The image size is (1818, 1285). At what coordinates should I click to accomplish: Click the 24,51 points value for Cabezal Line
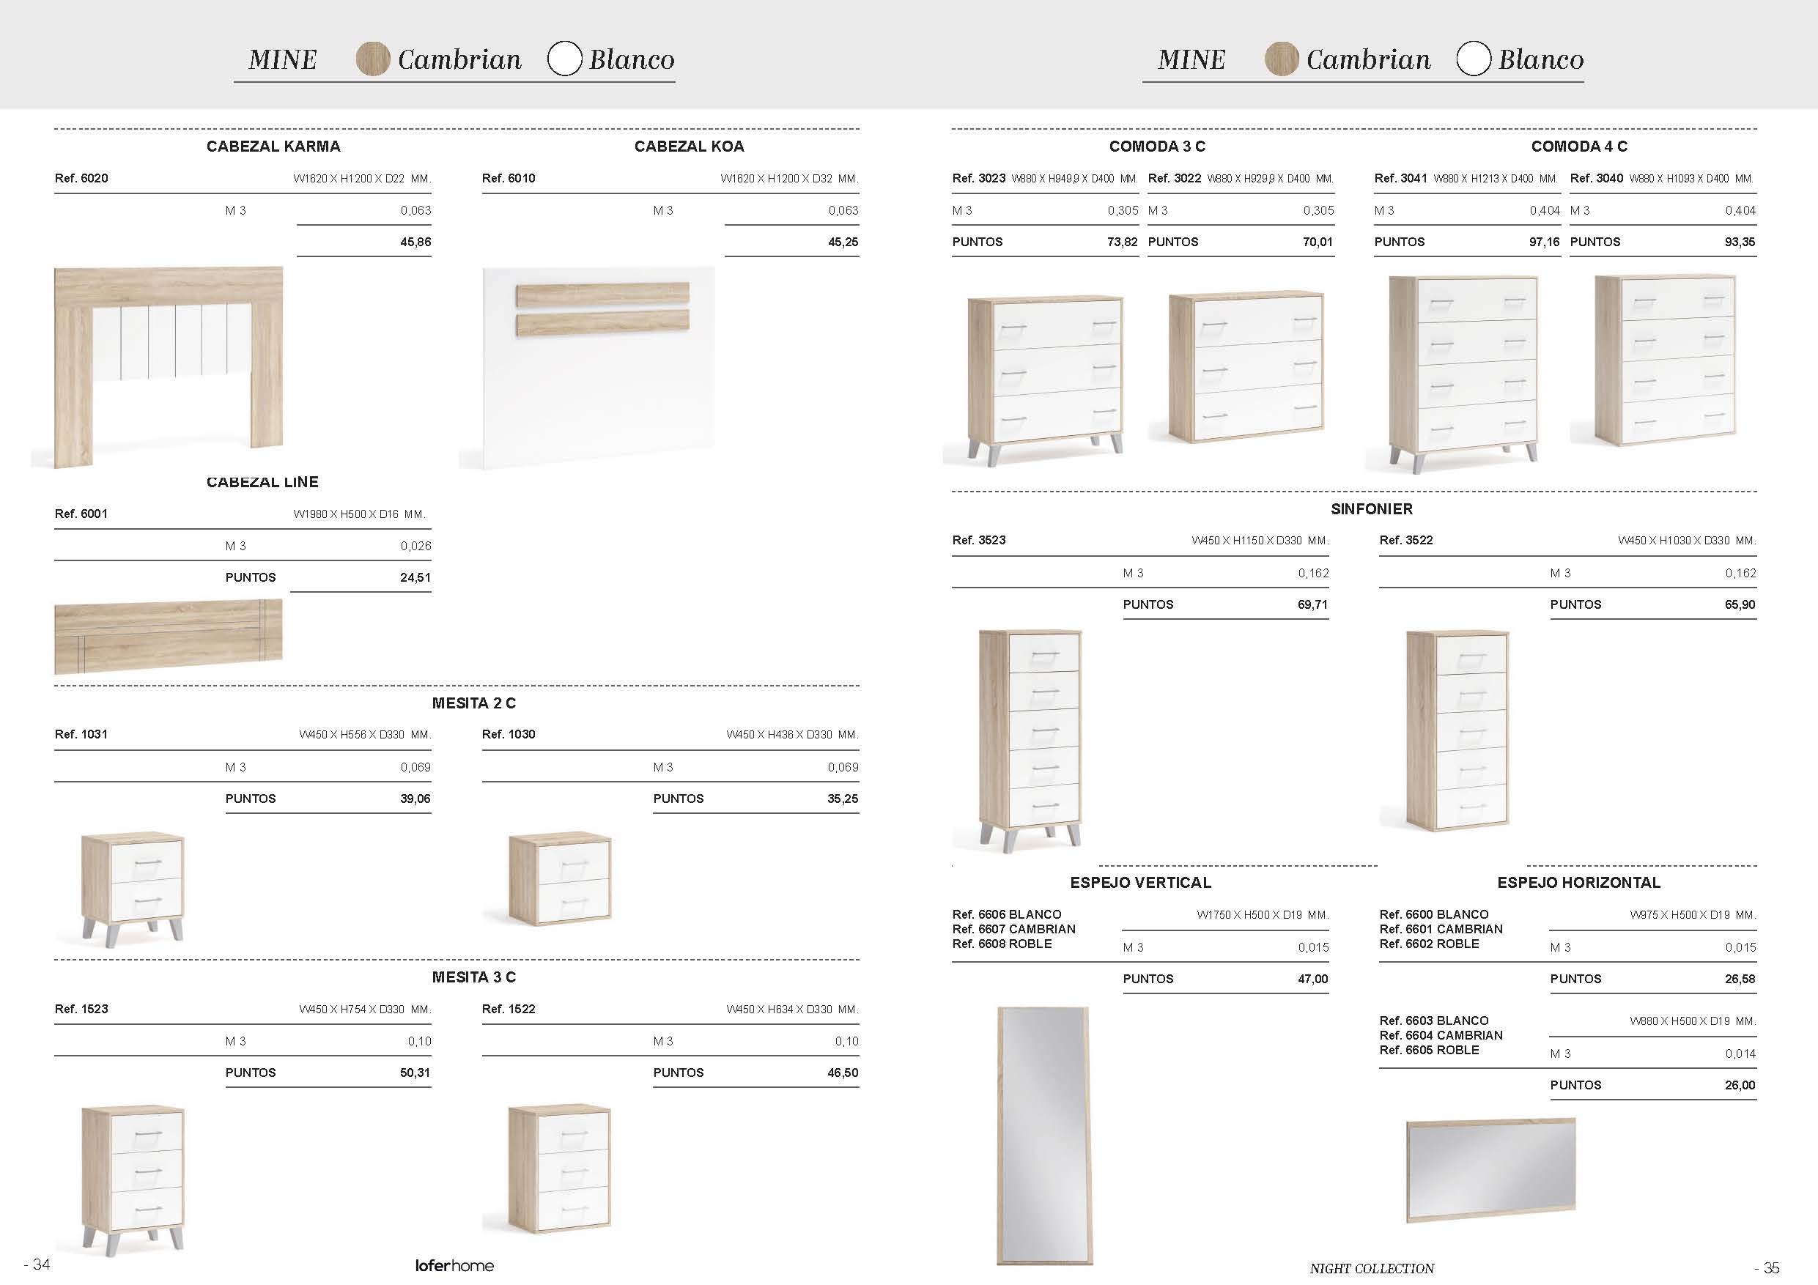point(415,578)
